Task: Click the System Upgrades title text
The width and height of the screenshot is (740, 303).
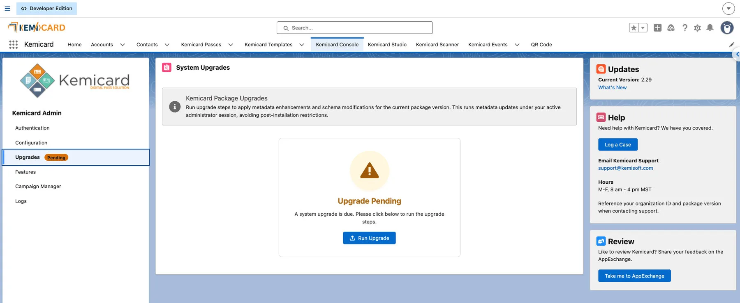Action: coord(203,68)
